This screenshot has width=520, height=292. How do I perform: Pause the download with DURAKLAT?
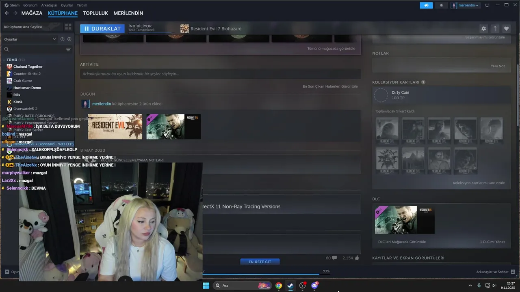click(102, 29)
